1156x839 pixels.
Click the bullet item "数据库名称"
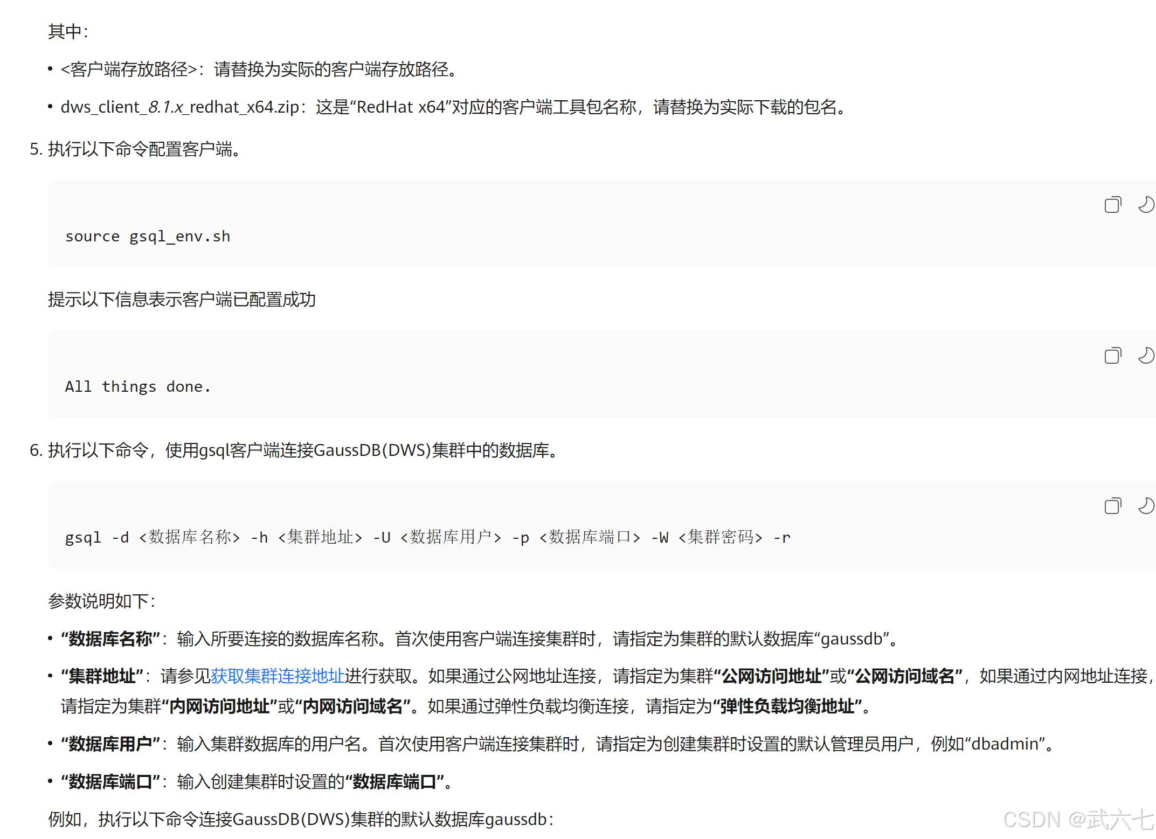tap(110, 639)
